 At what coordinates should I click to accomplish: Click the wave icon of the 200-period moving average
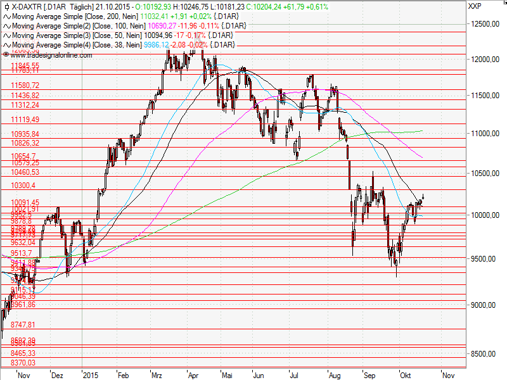[6, 16]
